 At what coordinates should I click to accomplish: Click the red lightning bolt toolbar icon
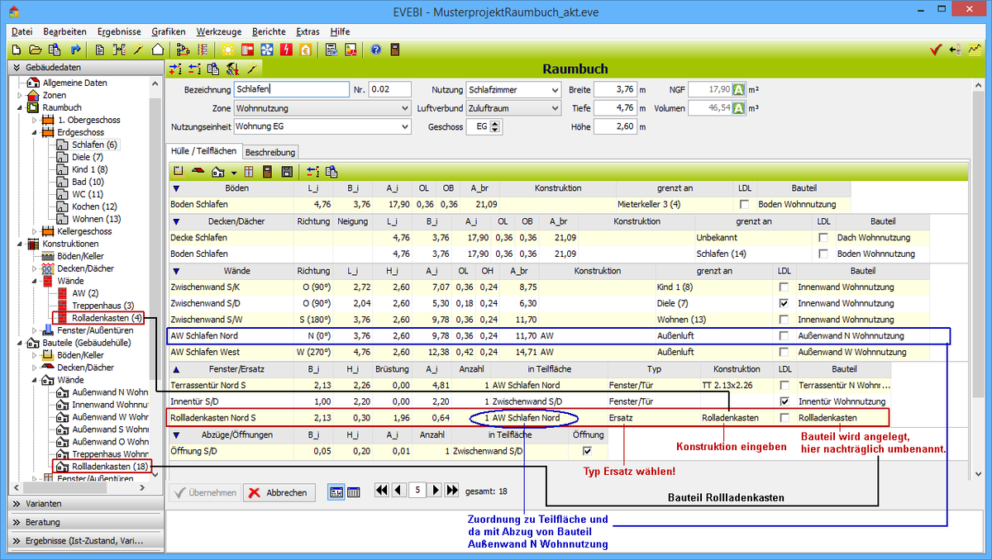pyautogui.click(x=286, y=50)
